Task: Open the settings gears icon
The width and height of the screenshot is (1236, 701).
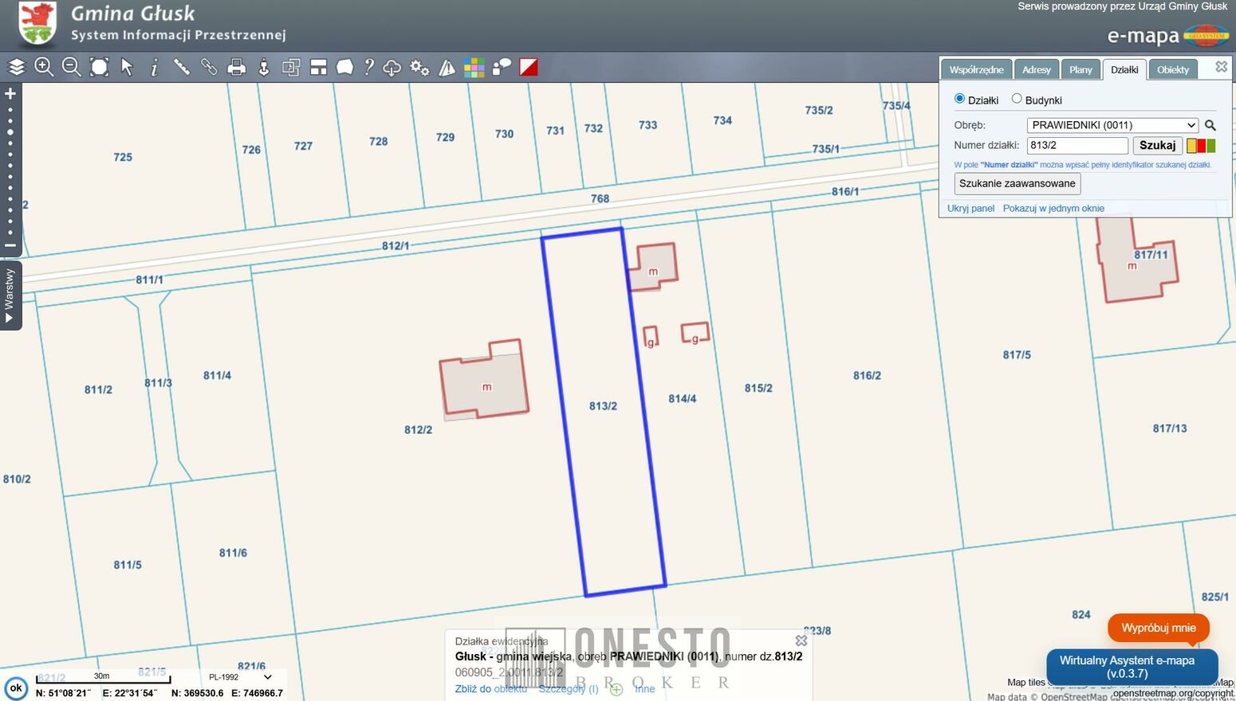Action: 419,68
